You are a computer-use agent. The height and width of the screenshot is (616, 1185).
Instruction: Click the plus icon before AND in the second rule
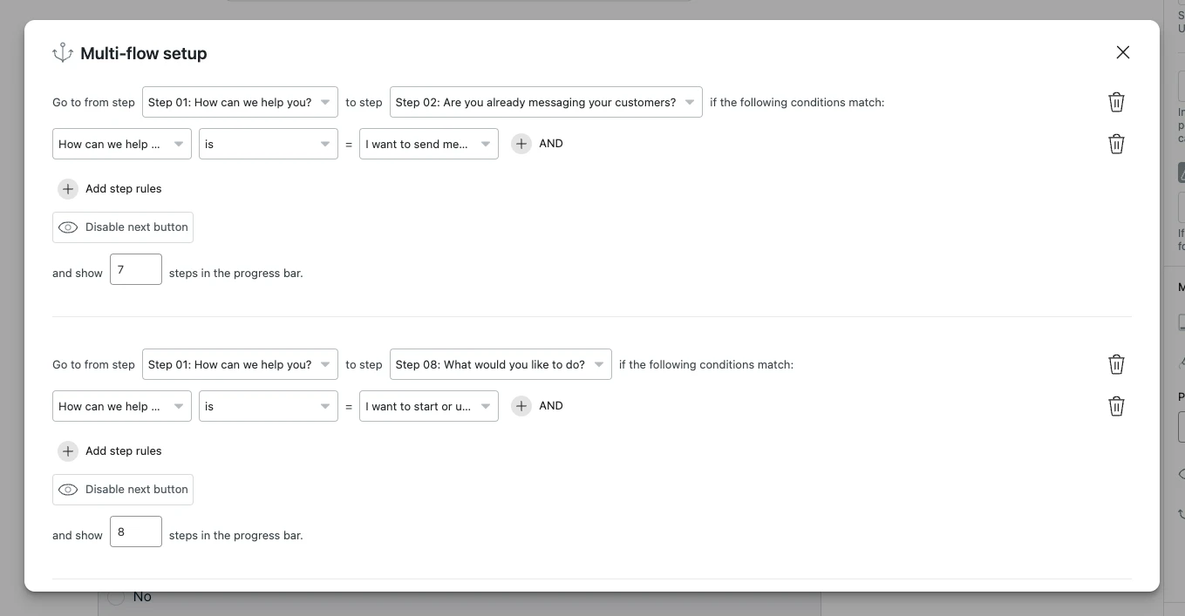(521, 405)
